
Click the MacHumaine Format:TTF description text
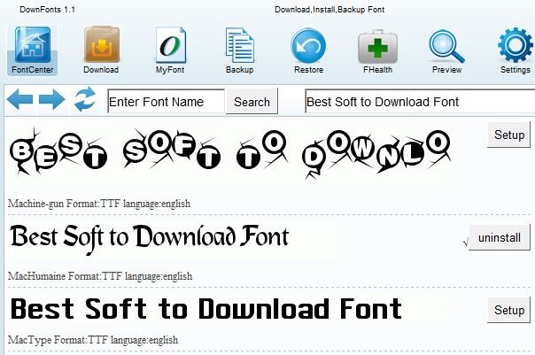[x=100, y=276]
